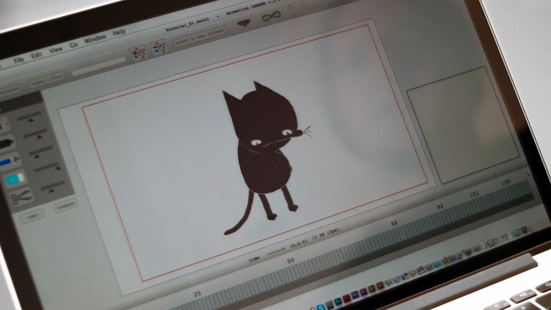Jump to frame 109 on the timeline

(x=506, y=182)
